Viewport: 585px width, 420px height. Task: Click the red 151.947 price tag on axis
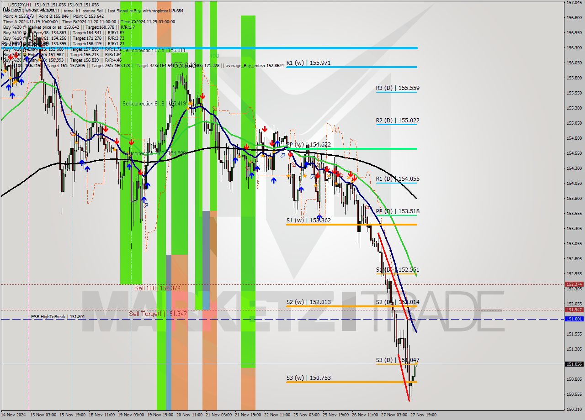(x=574, y=310)
